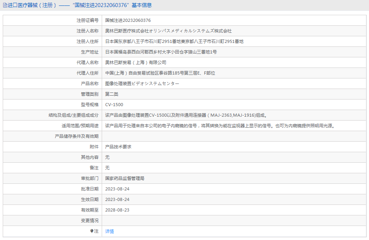Viewport: 369px width, 240px height.
Task: Click the 注册人名称 label
Action: point(88,31)
